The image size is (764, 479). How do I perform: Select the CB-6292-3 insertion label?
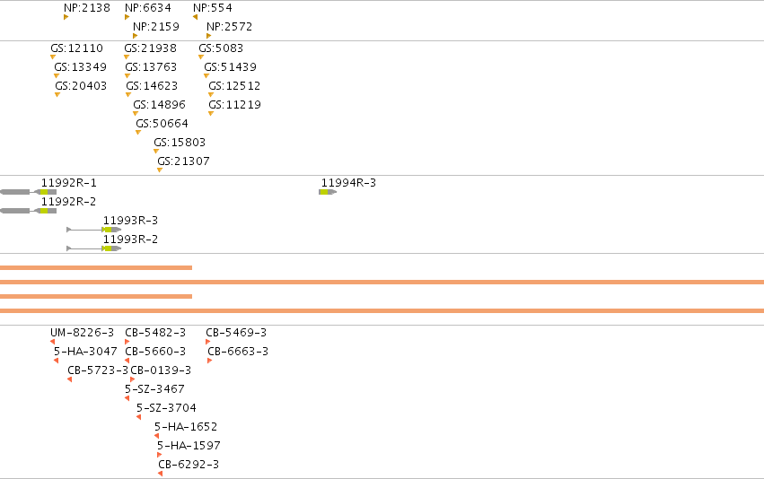[x=189, y=465]
